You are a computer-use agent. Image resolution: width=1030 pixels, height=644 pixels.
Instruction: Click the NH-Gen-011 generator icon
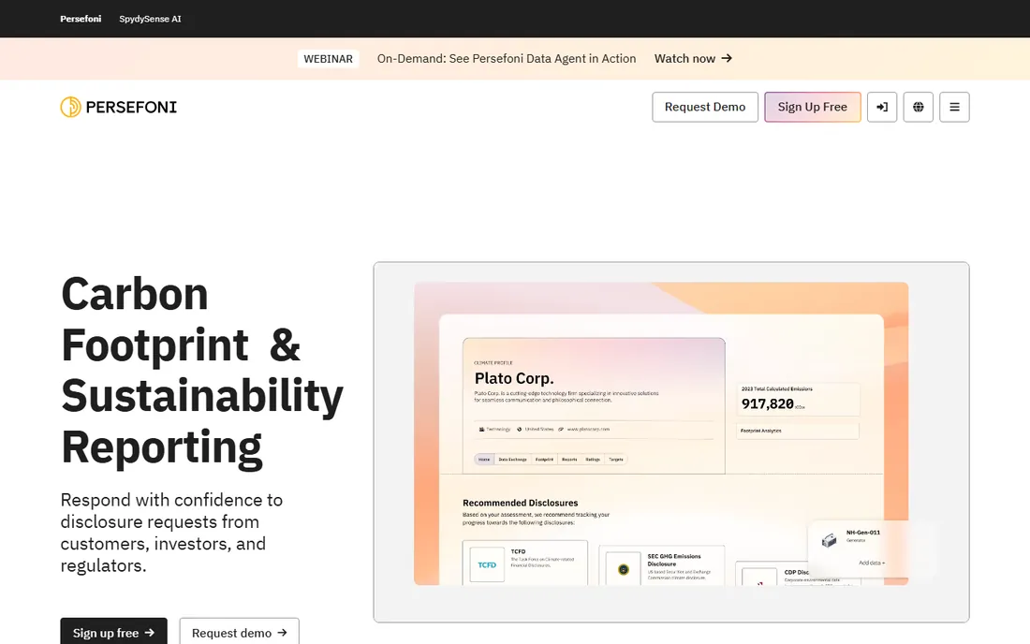(x=829, y=539)
